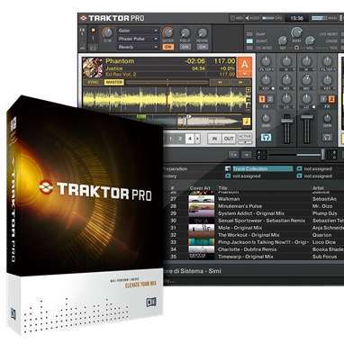
Task: Click the cover thumbnail of track 33
Action: [202, 242]
